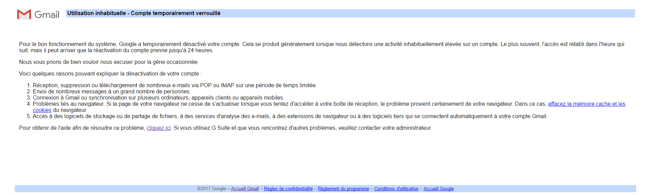Click the line 'Nous vous prions de bien vouloir nous excuser'
This screenshot has width=653, height=195.
pos(109,62)
